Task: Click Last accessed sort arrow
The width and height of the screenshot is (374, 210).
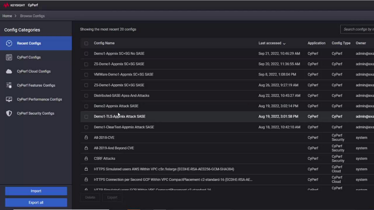Action: tap(284, 43)
